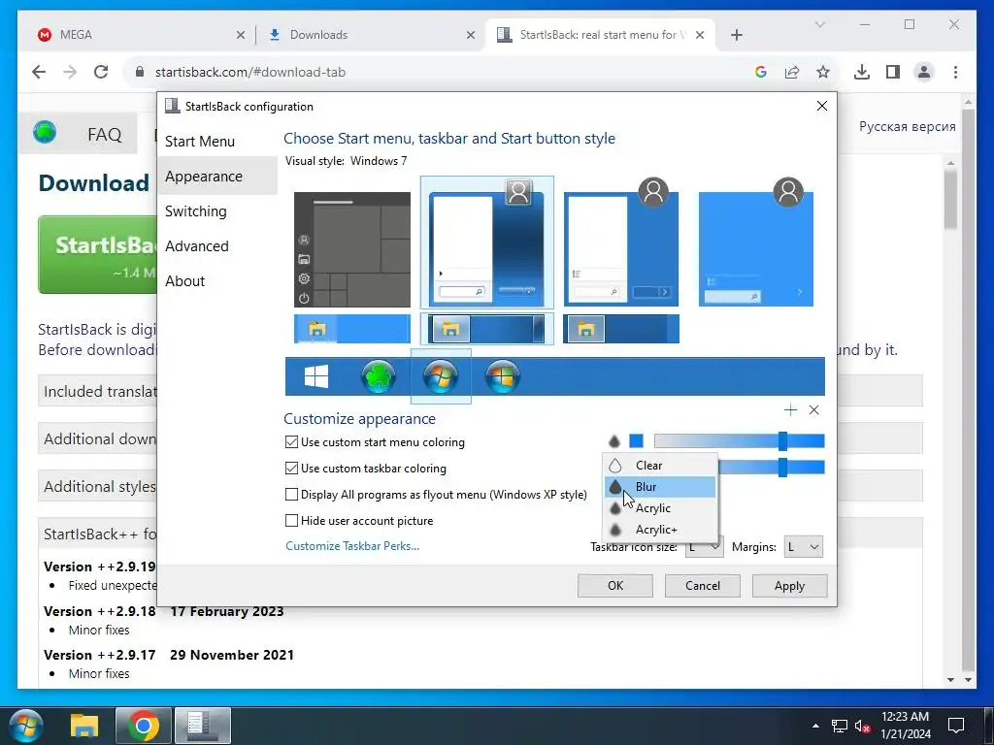The width and height of the screenshot is (994, 745).
Task: Switch to the Русская версия link
Action: tap(908, 126)
